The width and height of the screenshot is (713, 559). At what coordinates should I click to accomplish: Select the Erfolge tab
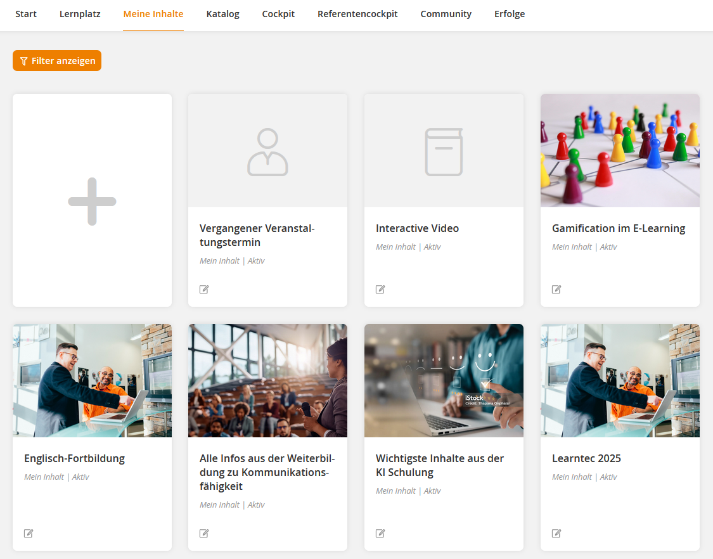(510, 14)
